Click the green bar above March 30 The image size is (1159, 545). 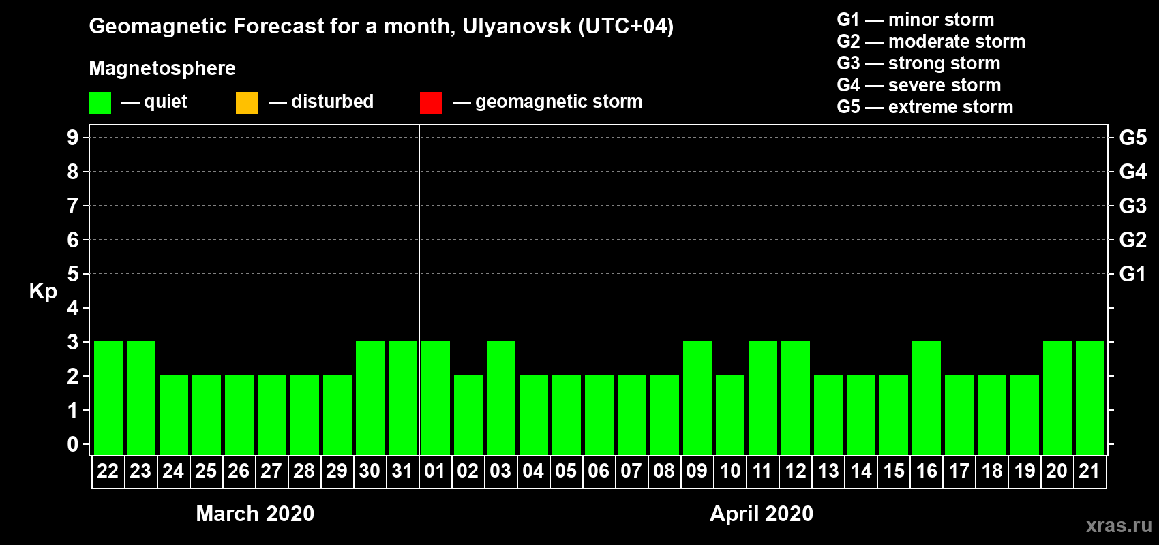coord(370,398)
